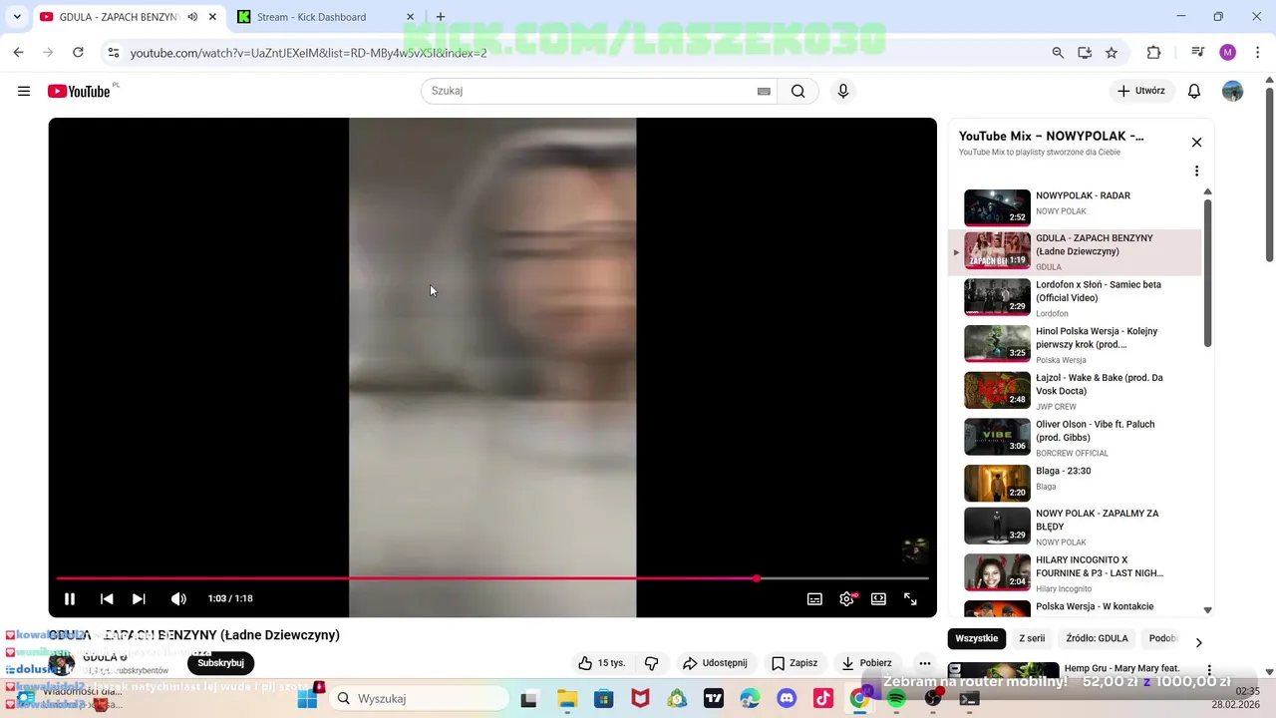Open Spotify from the taskbar

[896, 699]
